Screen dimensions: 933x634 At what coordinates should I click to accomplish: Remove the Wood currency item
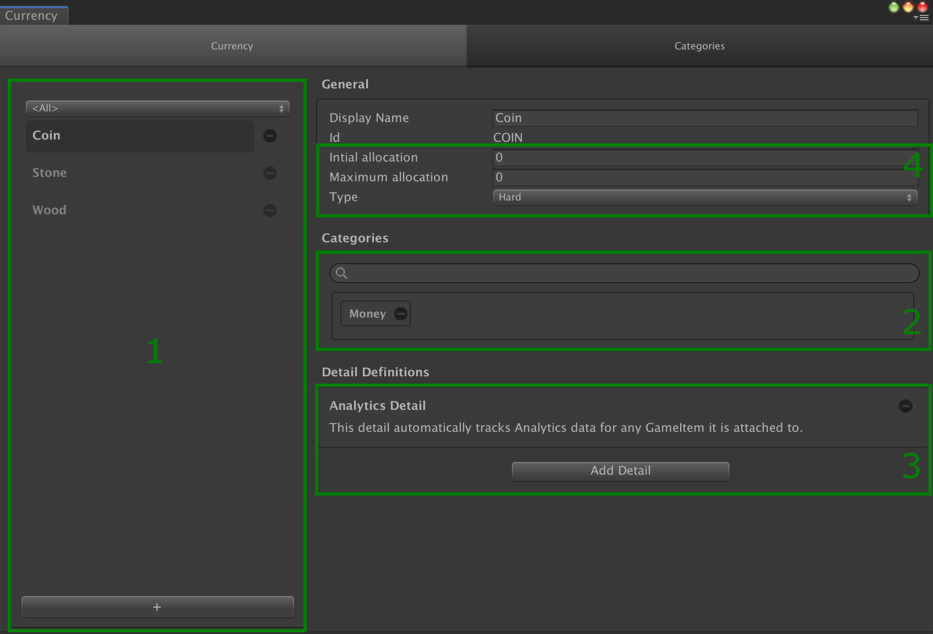tap(270, 210)
